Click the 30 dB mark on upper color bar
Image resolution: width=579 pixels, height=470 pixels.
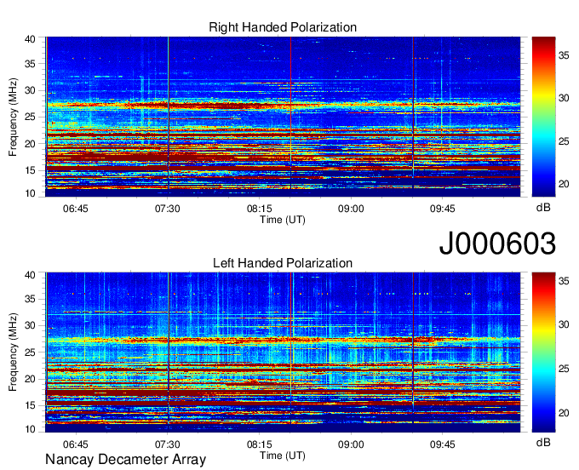click(x=564, y=98)
